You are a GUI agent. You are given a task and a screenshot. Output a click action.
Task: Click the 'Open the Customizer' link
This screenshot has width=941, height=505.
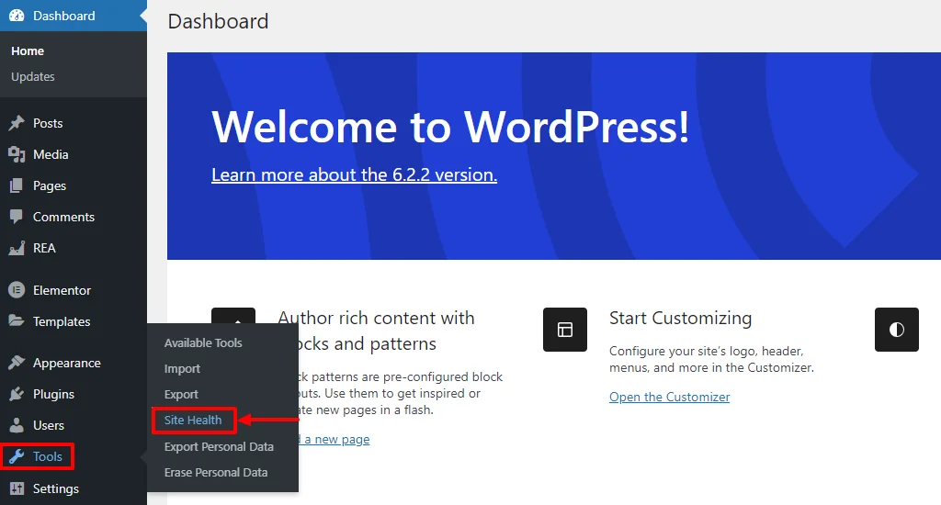(x=669, y=397)
